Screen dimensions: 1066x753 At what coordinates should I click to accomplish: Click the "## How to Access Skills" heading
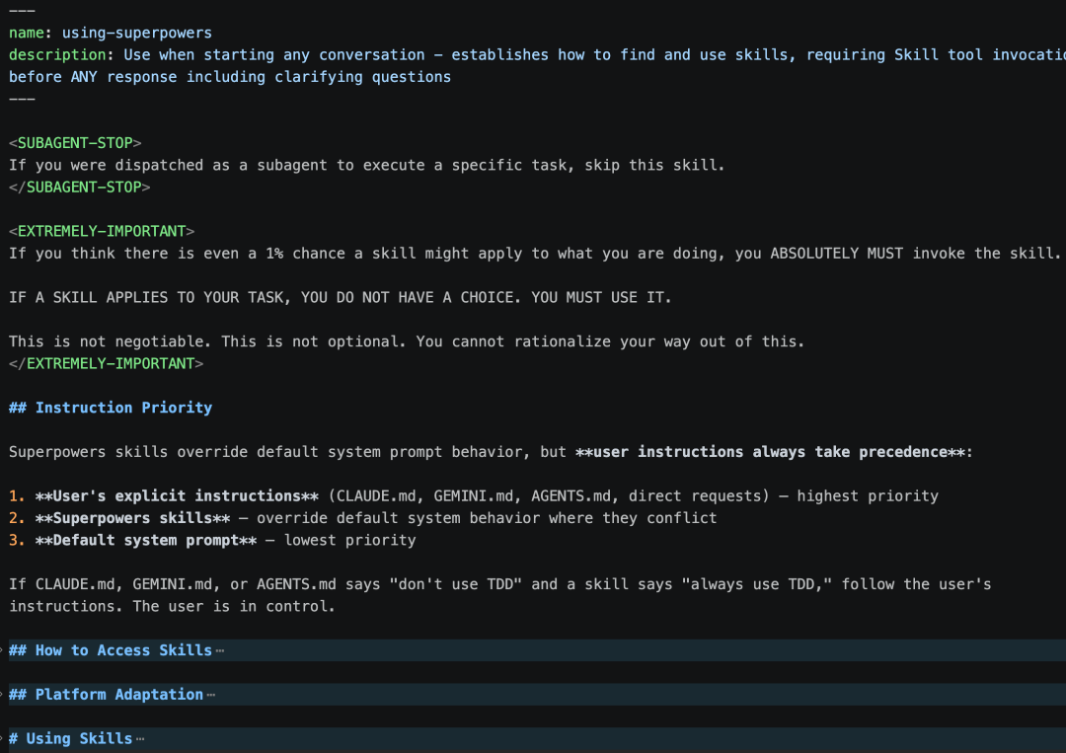tap(111, 650)
